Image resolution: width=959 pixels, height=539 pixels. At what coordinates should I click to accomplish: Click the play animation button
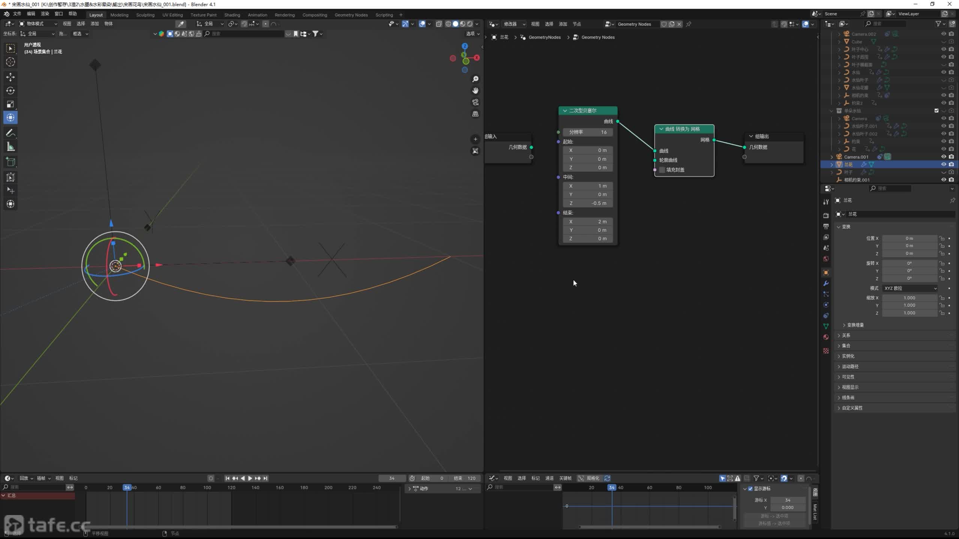click(250, 478)
